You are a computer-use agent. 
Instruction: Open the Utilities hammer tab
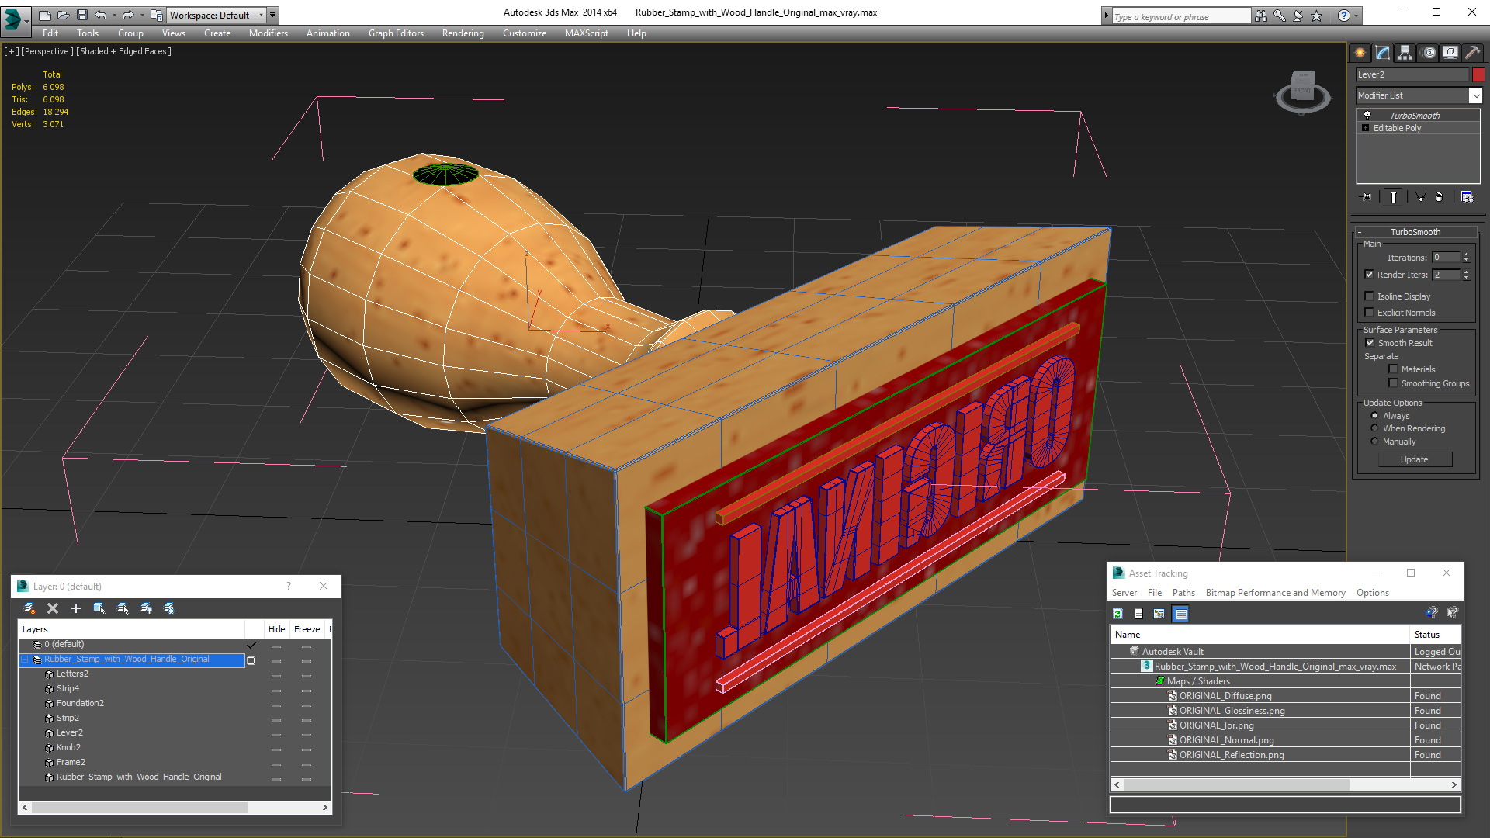[x=1472, y=53]
